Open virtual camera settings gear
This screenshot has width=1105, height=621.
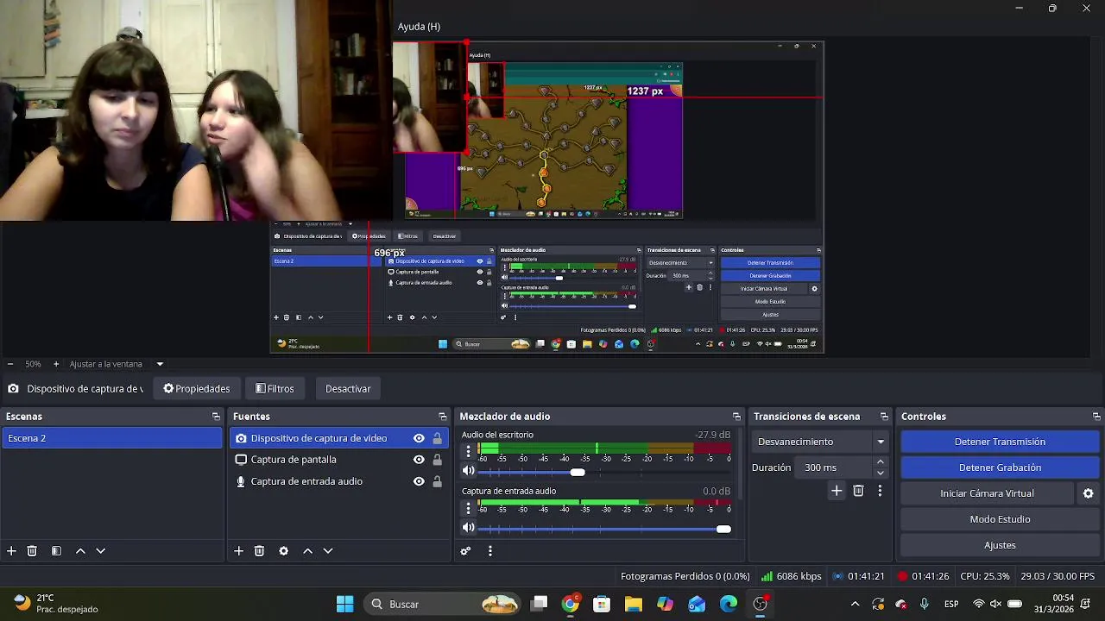pyautogui.click(x=1089, y=493)
